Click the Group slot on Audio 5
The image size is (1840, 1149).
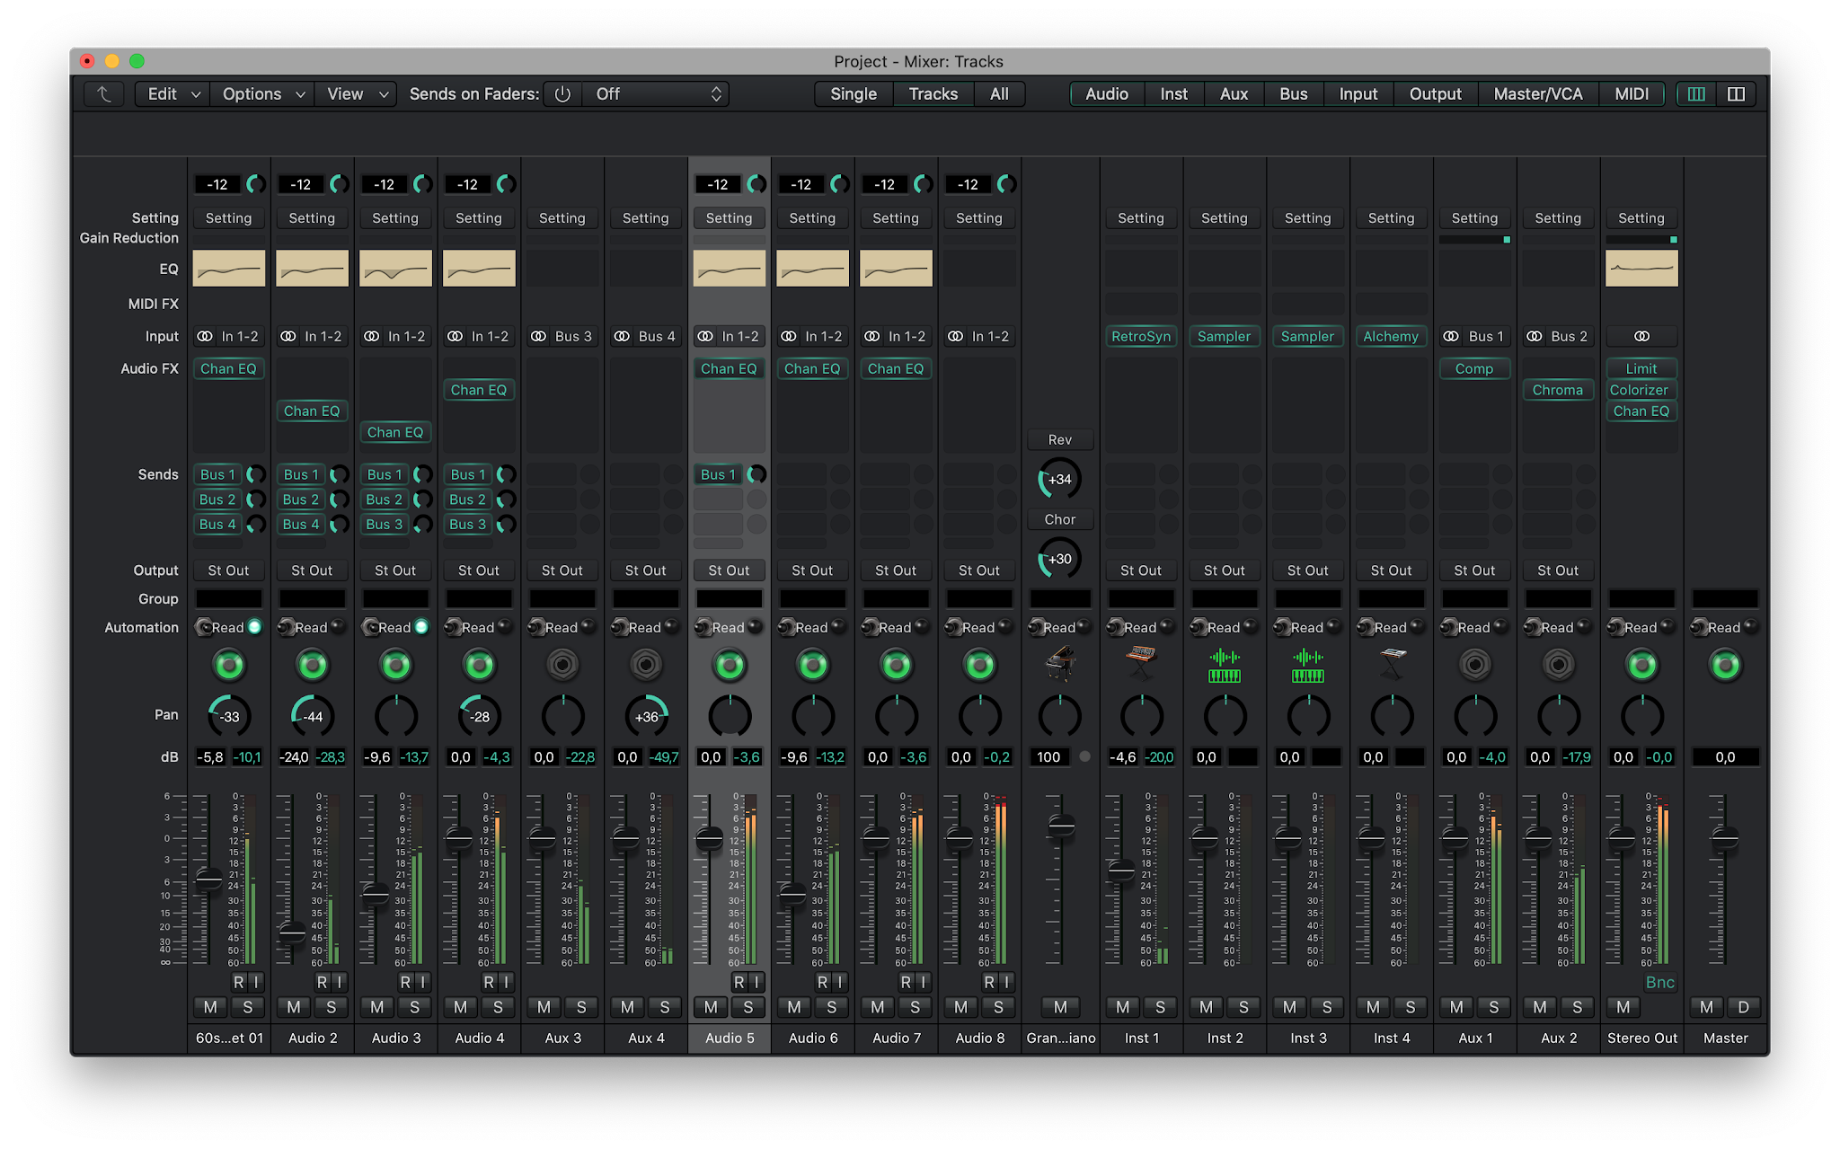[730, 598]
